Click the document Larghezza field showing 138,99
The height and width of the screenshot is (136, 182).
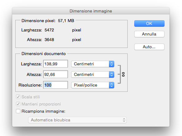[x=56, y=64]
